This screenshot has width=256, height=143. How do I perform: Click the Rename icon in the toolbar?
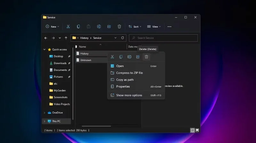tap(99, 27)
